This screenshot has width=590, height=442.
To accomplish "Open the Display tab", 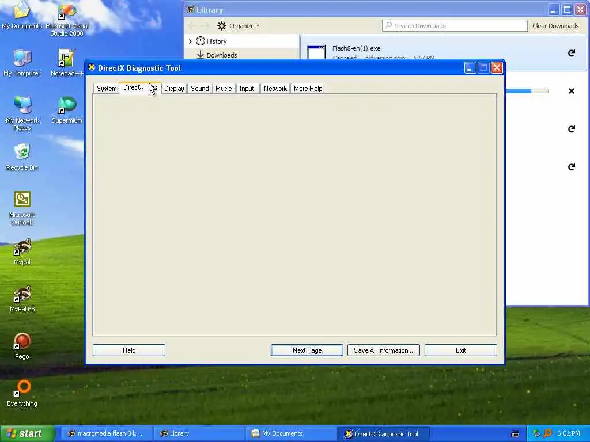I will click(x=174, y=89).
